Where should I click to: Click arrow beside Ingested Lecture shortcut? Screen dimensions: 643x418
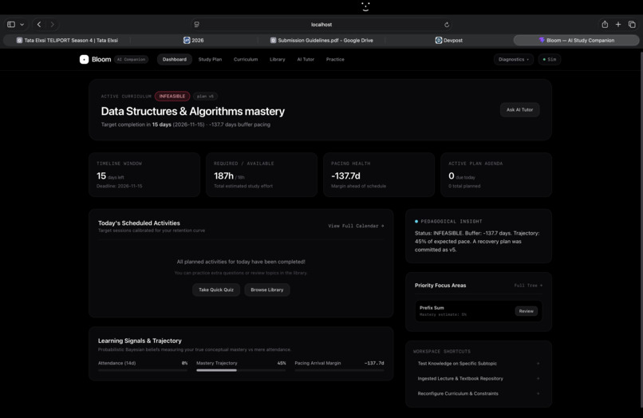[538, 379]
